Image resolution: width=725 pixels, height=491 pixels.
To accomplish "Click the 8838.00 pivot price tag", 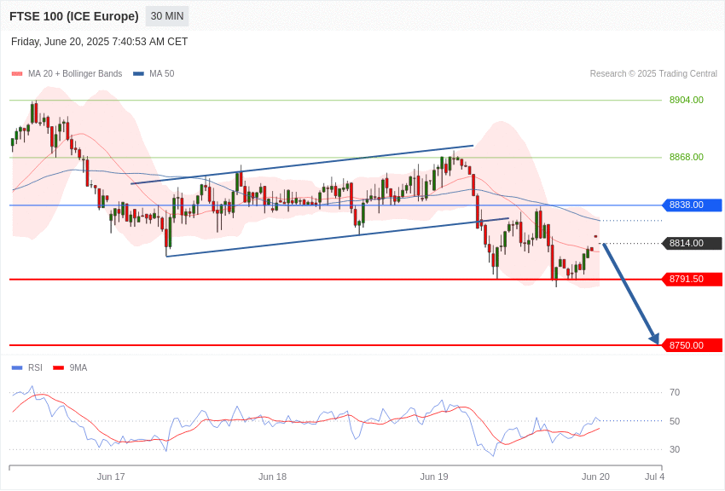I will click(x=693, y=205).
